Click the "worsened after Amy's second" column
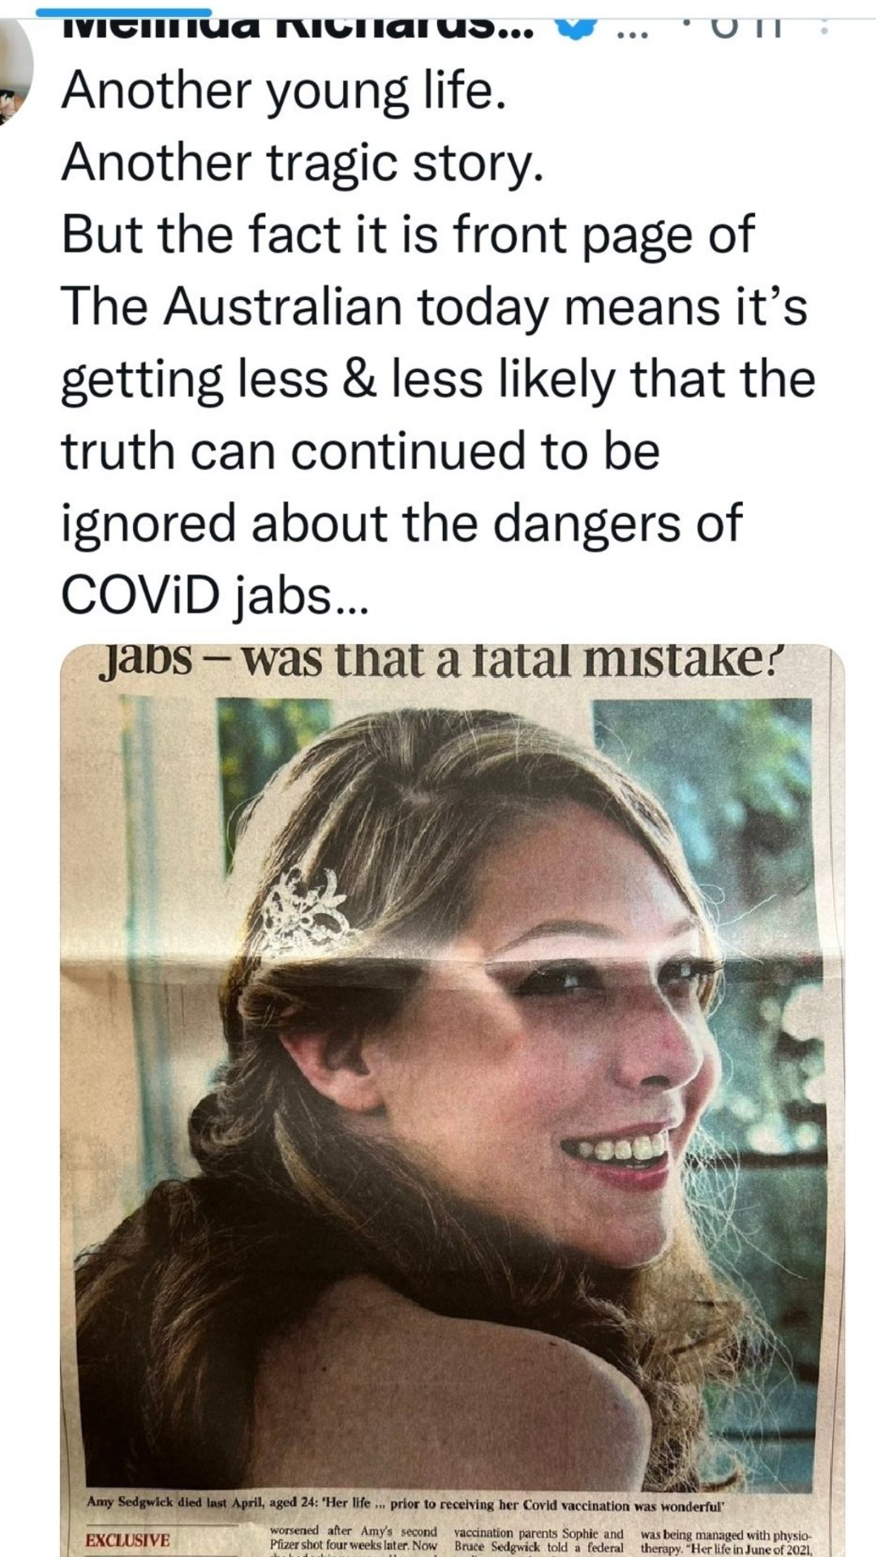Viewport: 876px width, 1557px height. pos(352,1539)
